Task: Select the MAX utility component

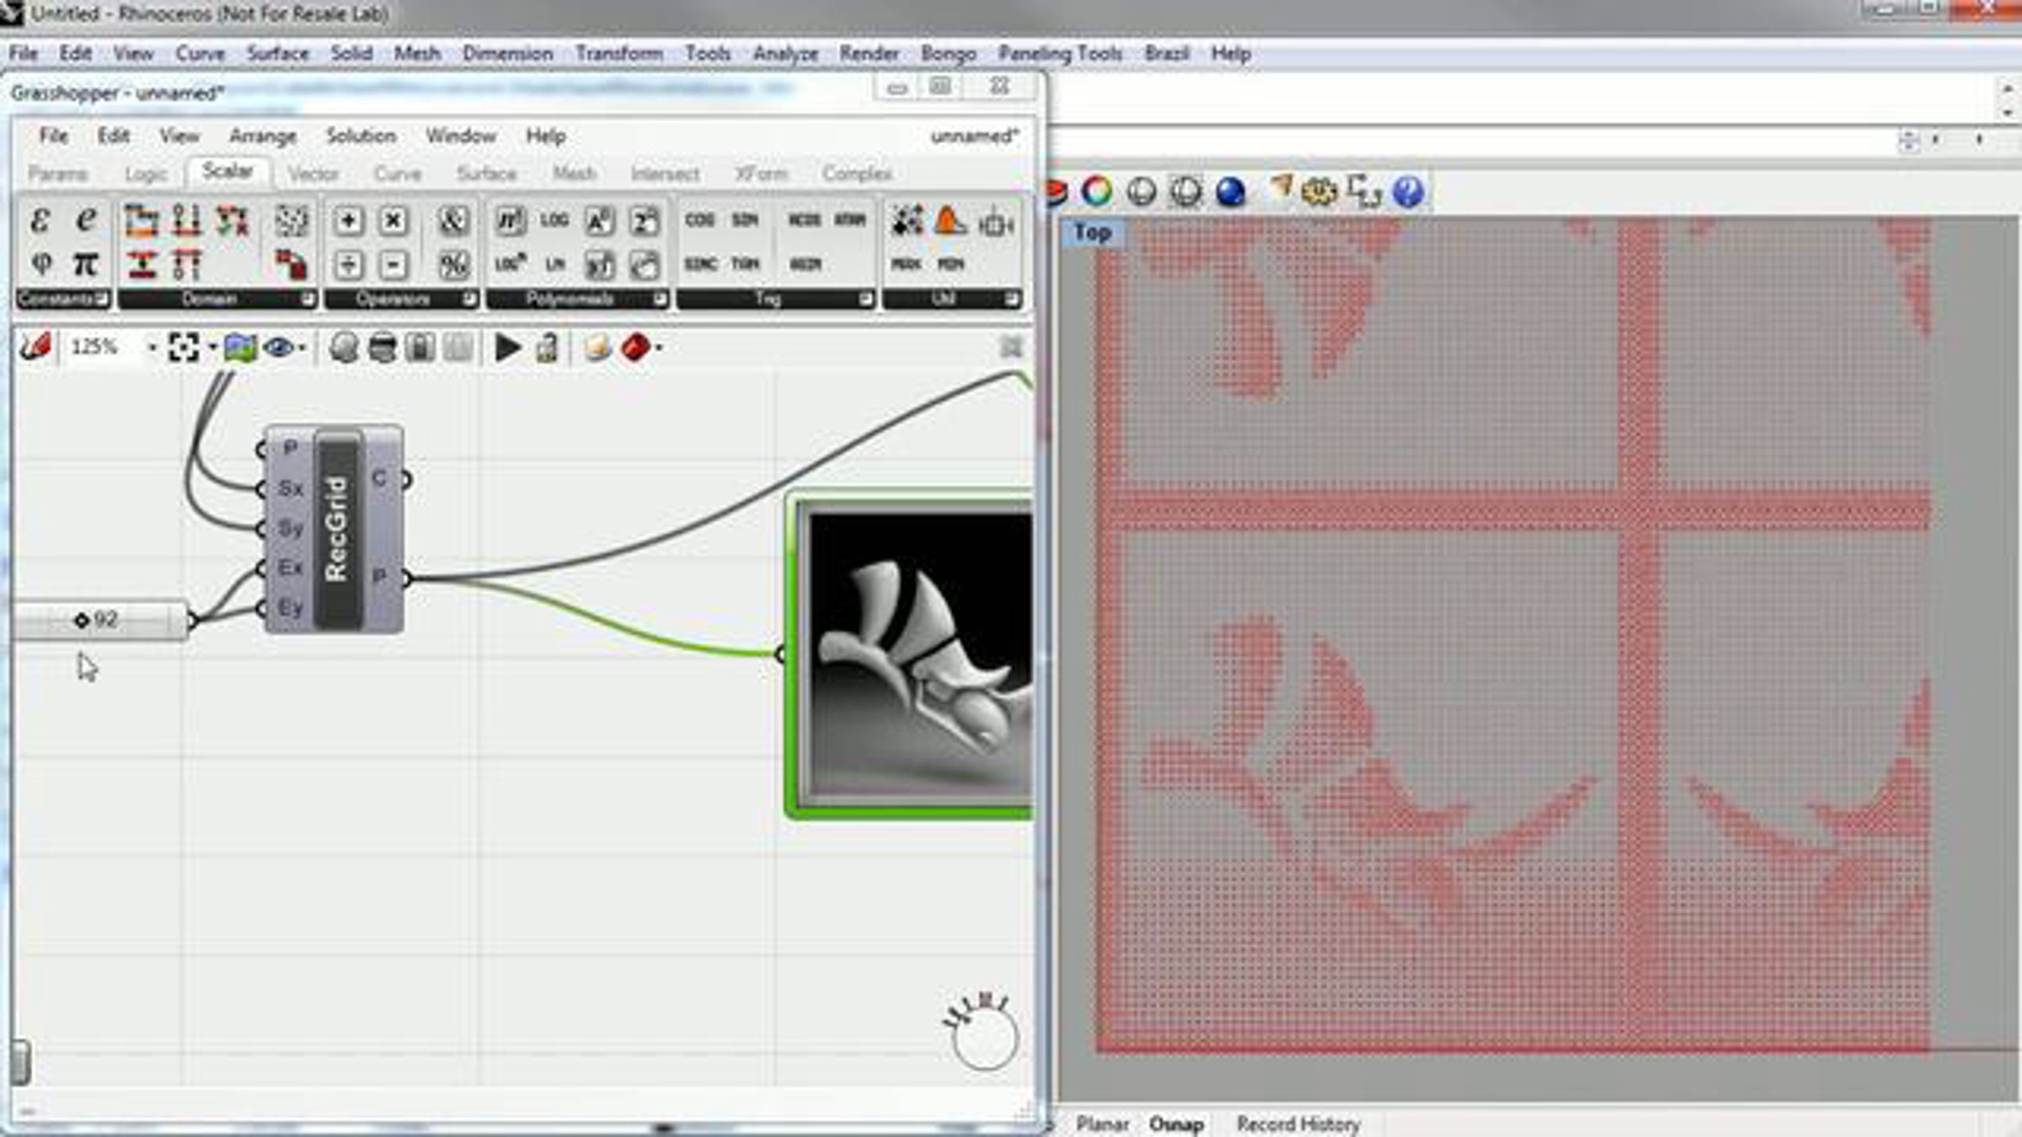Action: [x=907, y=264]
